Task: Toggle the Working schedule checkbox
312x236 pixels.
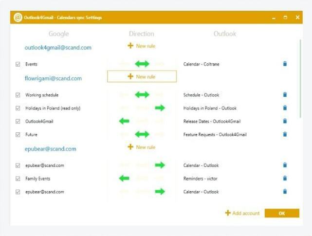Action: click(18, 95)
